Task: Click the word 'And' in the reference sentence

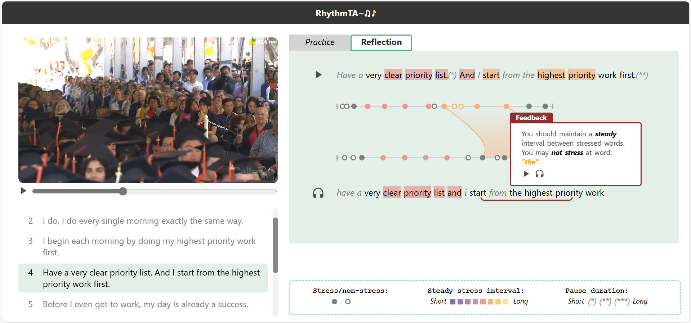Action: (x=467, y=75)
